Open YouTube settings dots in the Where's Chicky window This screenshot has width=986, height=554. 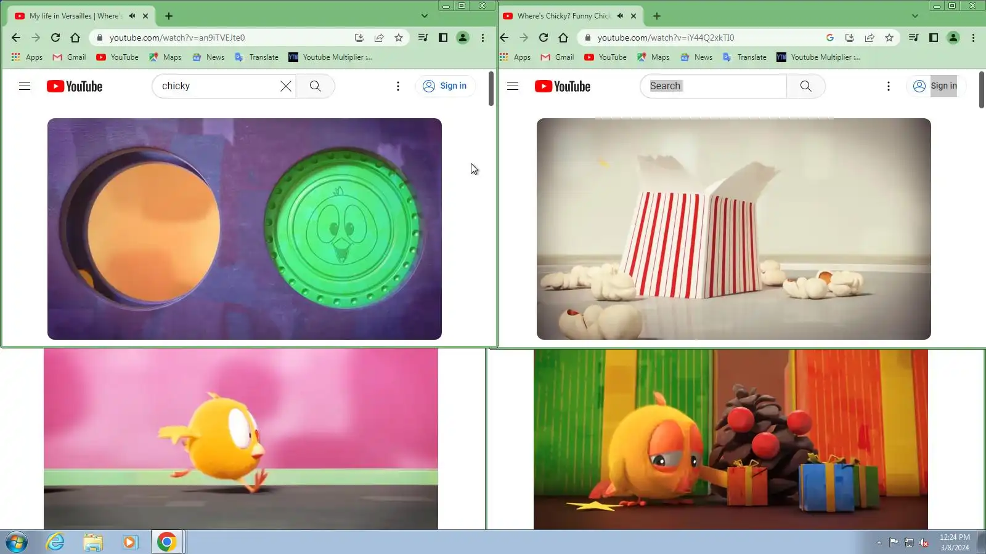889,86
